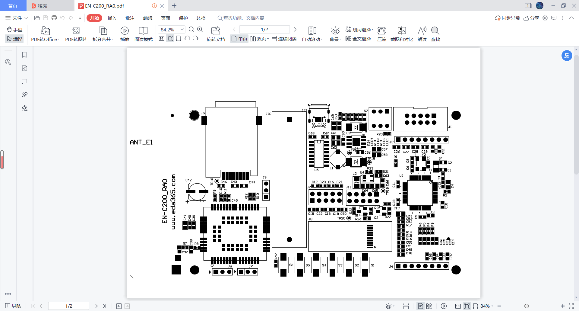
Task: Go to next page in toolbar
Action: click(295, 29)
